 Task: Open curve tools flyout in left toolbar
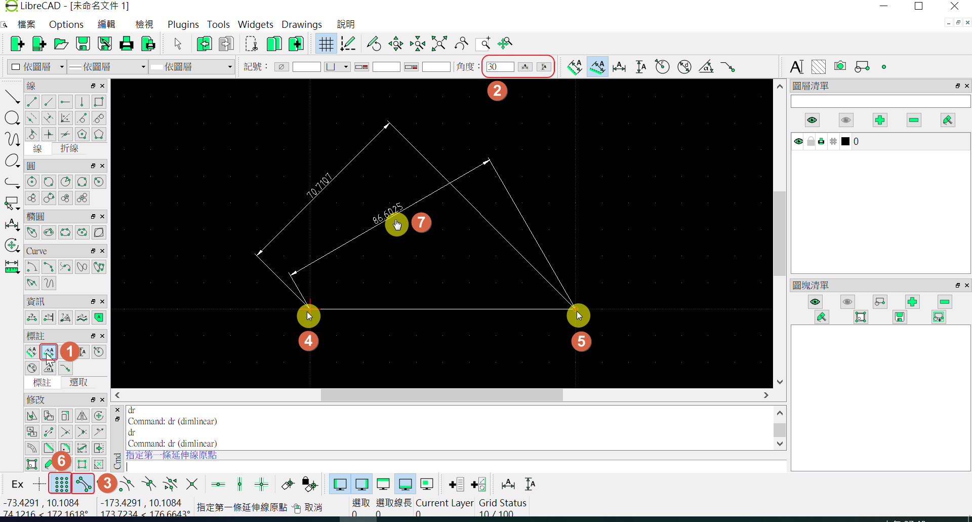pos(12,139)
